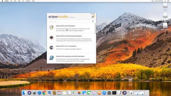Image resolution: width=171 pixels, height=96 pixels.
Task: Select Eclipse IDE for Enterprise Java Developers
Action: point(69,36)
